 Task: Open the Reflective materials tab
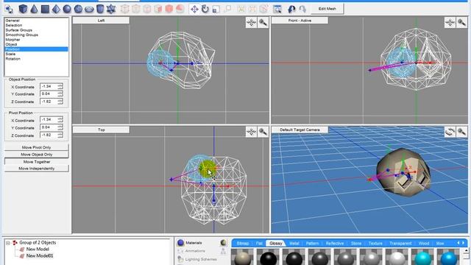(335, 244)
